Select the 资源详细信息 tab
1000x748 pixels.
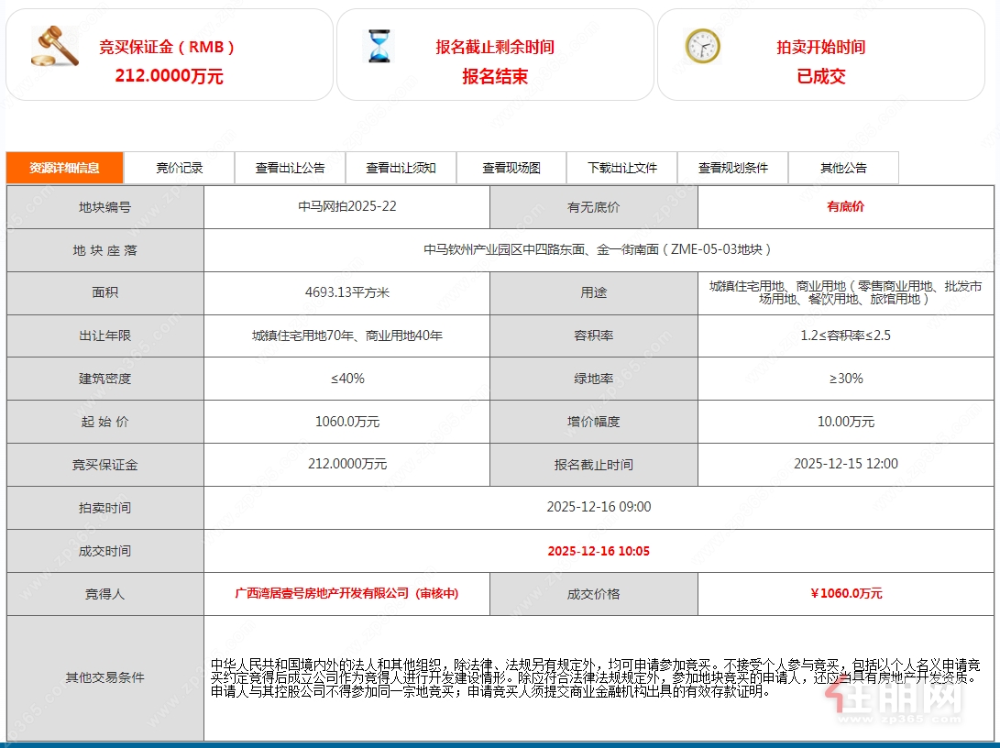[63, 168]
